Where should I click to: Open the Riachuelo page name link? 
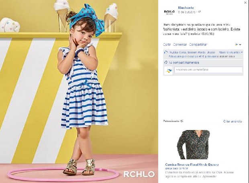click(186, 8)
